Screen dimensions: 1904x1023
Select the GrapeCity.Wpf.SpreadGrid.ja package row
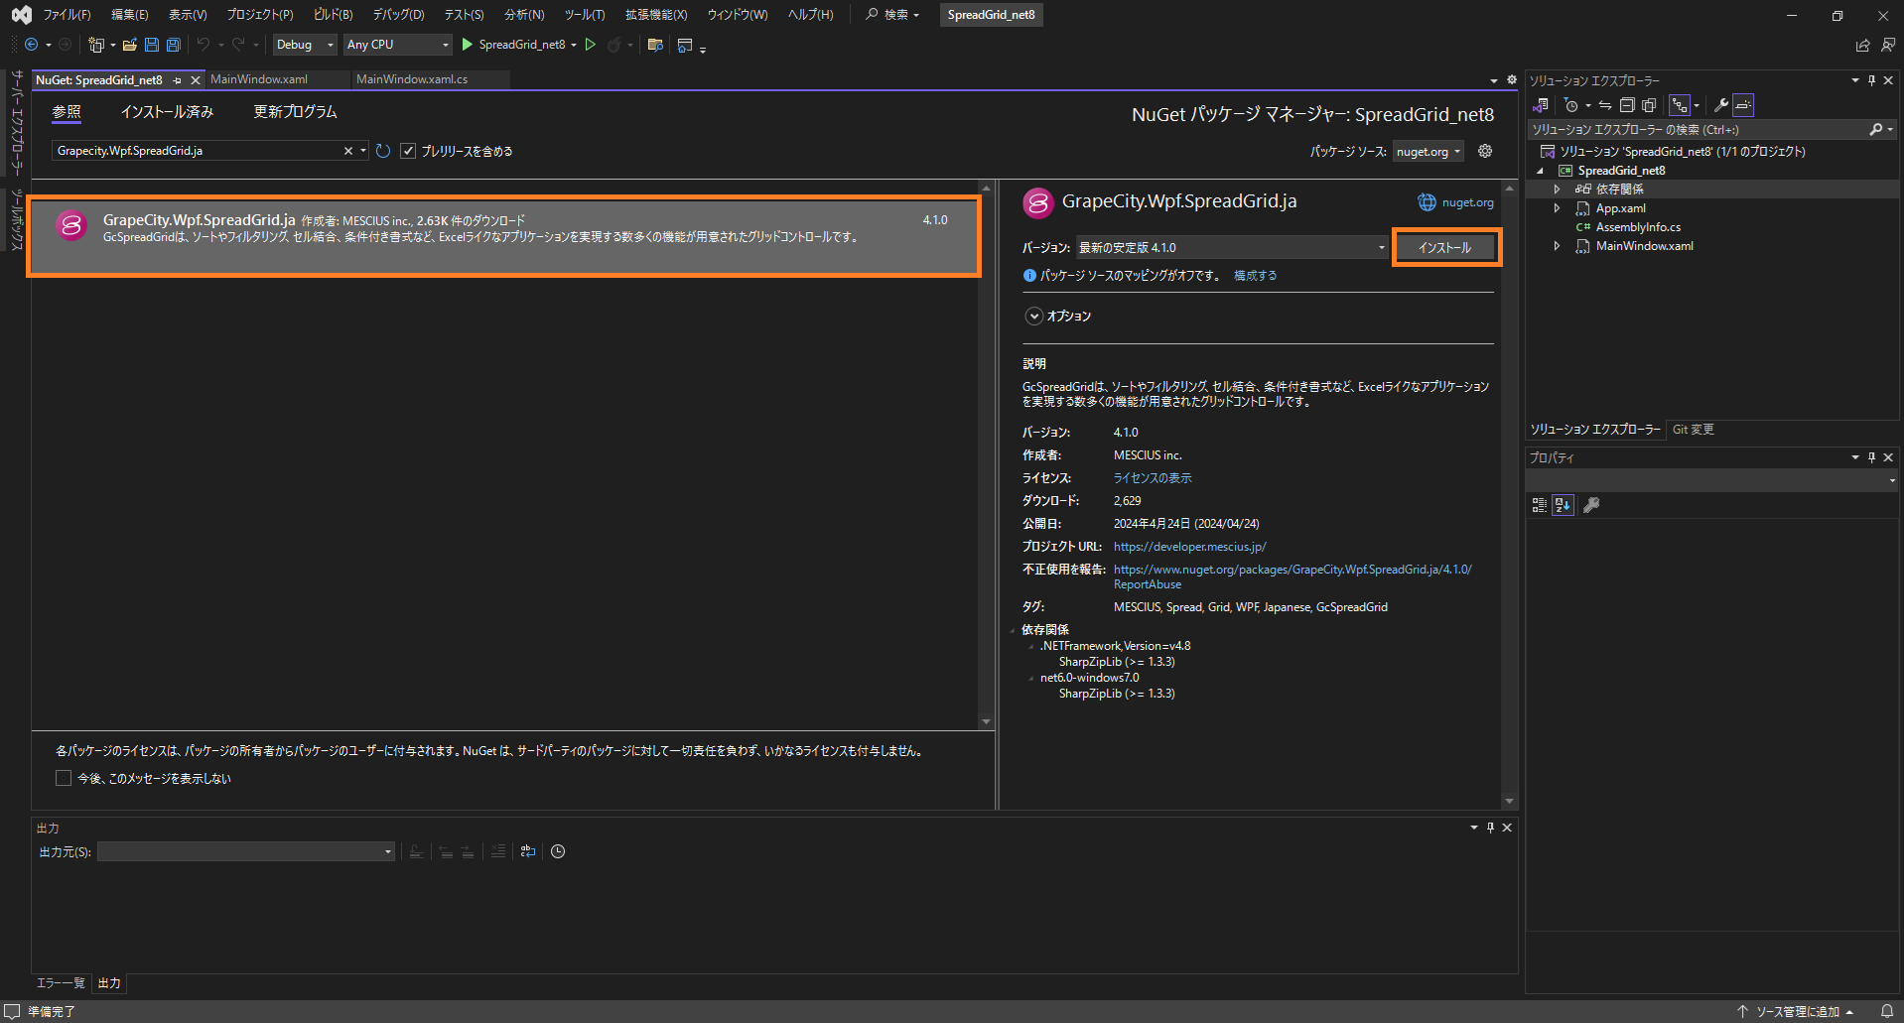[x=504, y=235]
